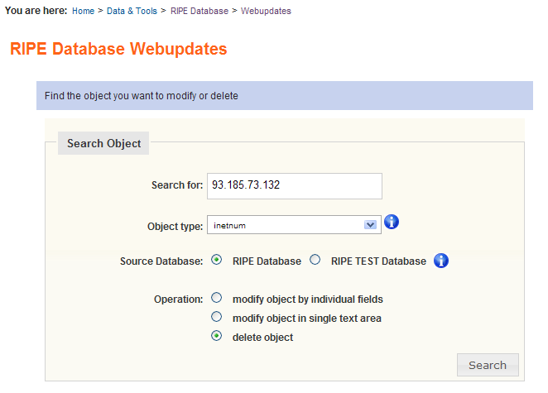Viewport: 548px width, 393px height.
Task: Click the 'Object type:' label
Action: (x=175, y=227)
